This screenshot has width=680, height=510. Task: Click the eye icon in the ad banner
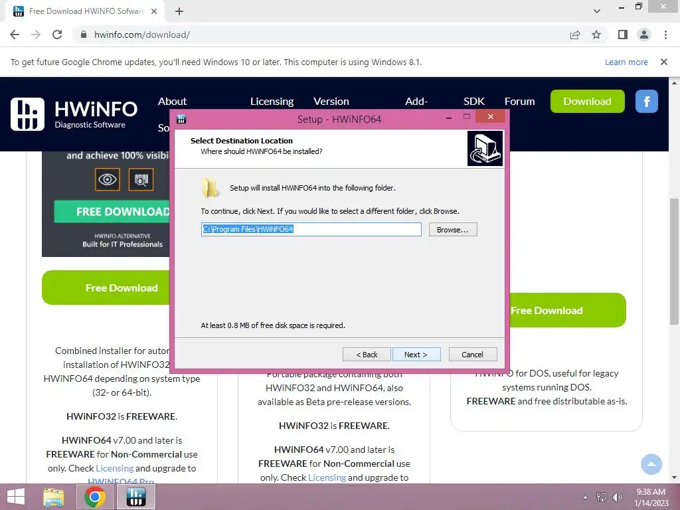pos(107,179)
